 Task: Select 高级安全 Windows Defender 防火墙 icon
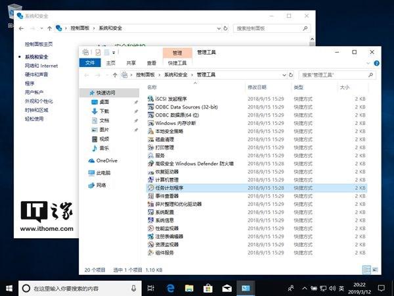coord(150,164)
